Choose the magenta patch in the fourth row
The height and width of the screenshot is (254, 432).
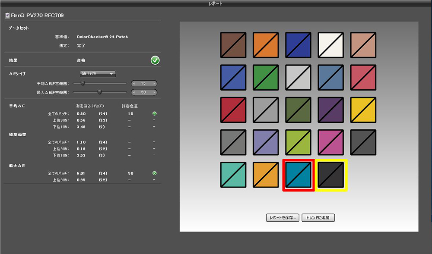[331, 142]
